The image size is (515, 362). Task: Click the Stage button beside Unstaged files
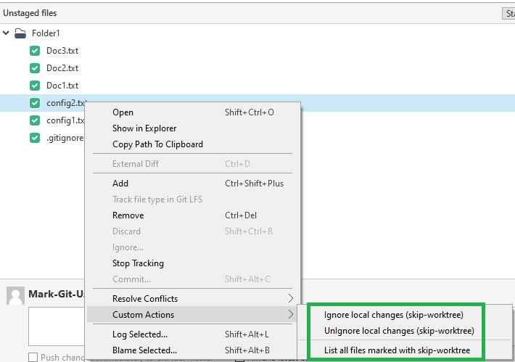click(508, 13)
